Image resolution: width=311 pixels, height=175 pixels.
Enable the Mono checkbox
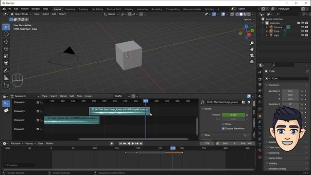[224, 124]
